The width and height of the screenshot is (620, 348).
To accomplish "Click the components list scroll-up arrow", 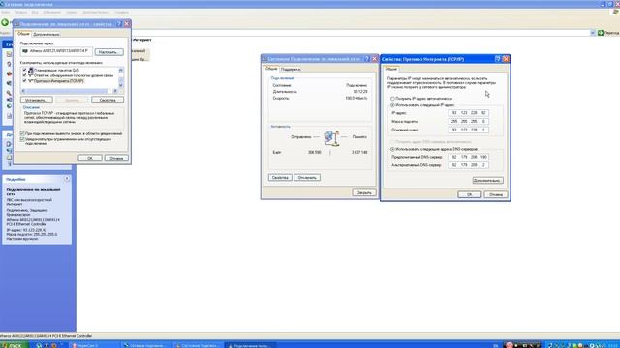I will click(121, 70).
